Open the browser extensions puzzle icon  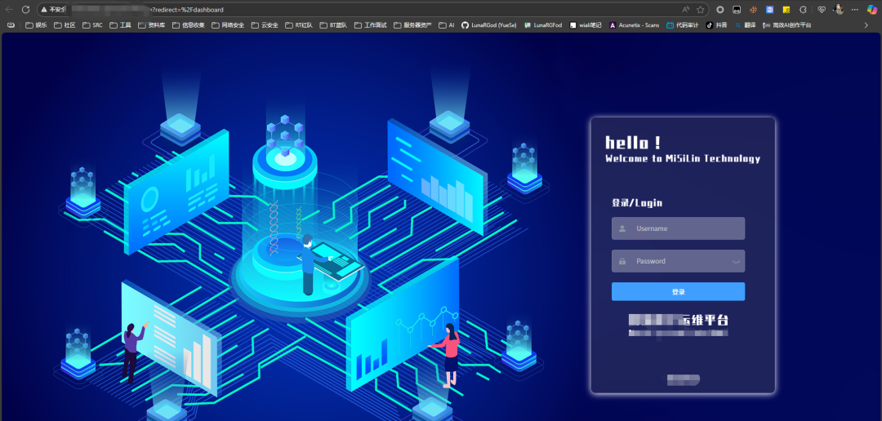804,10
